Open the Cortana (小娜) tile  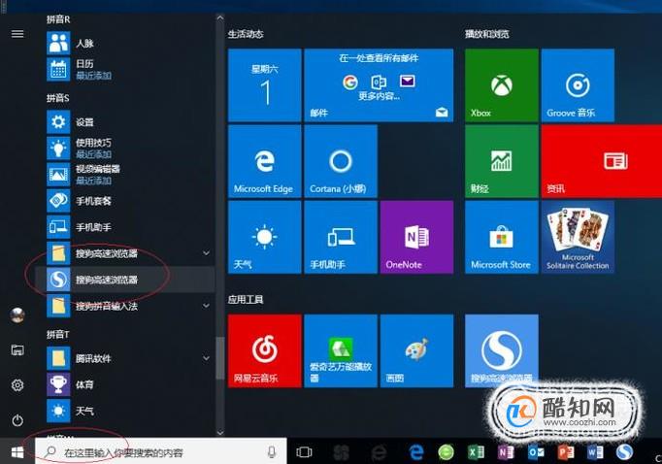341,161
